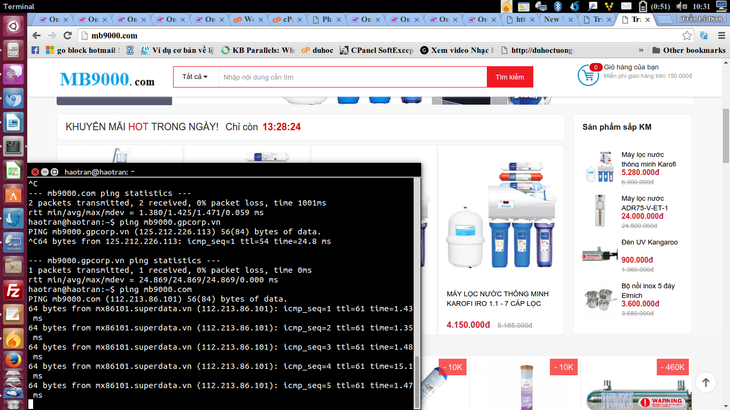
Task: Click the blue sync extension icon in toolbar
Action: pyautogui.click(x=704, y=36)
